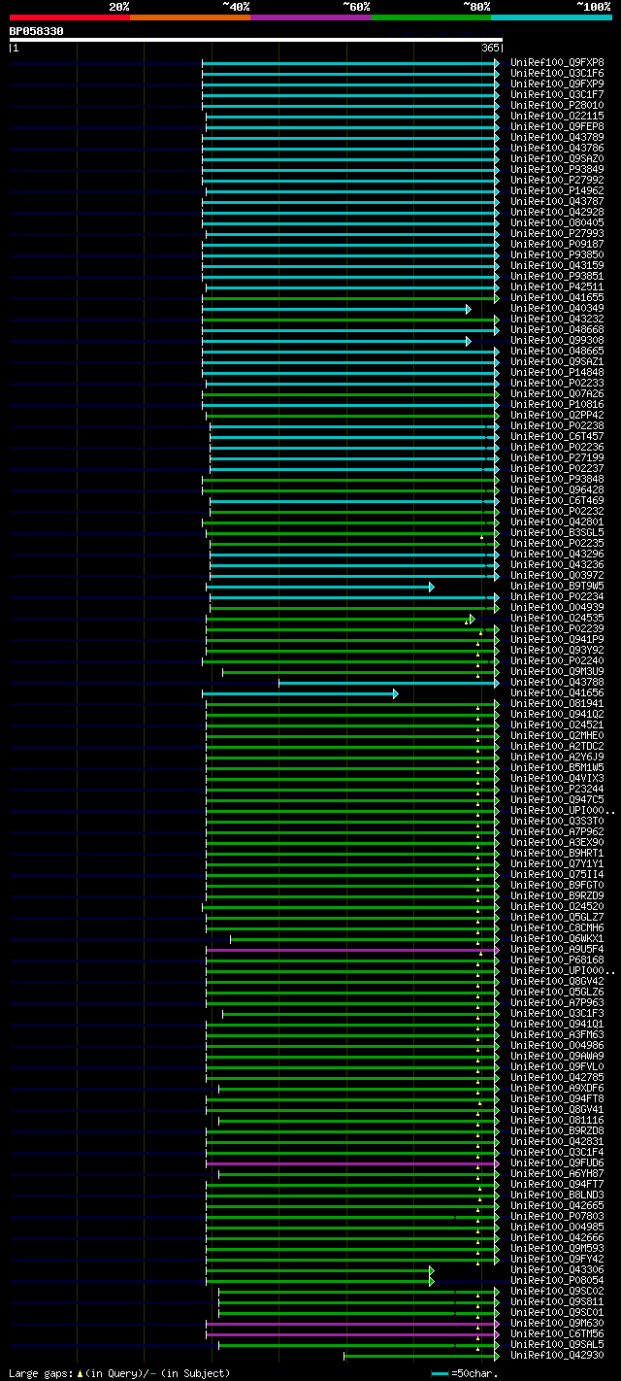Click UniRef100_Q9M630 label
Image resolution: width=621 pixels, height=1381 pixels.
pos(557,1323)
